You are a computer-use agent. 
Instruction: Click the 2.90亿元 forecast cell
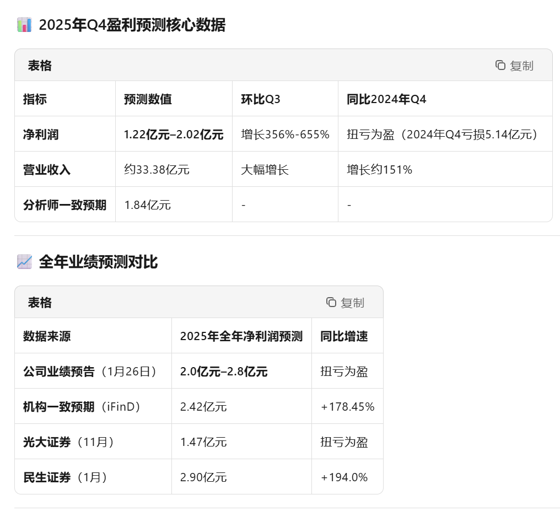[x=203, y=477]
